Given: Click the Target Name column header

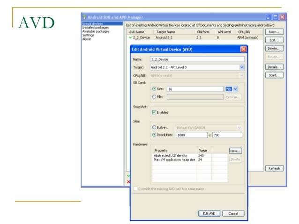Looking at the screenshot, I should (x=174, y=32).
